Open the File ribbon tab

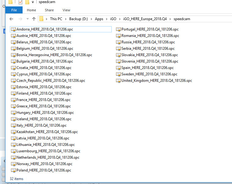[x=14, y=10]
